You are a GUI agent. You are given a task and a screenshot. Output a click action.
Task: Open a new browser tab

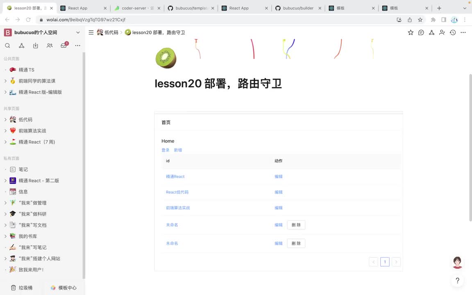pos(439,8)
